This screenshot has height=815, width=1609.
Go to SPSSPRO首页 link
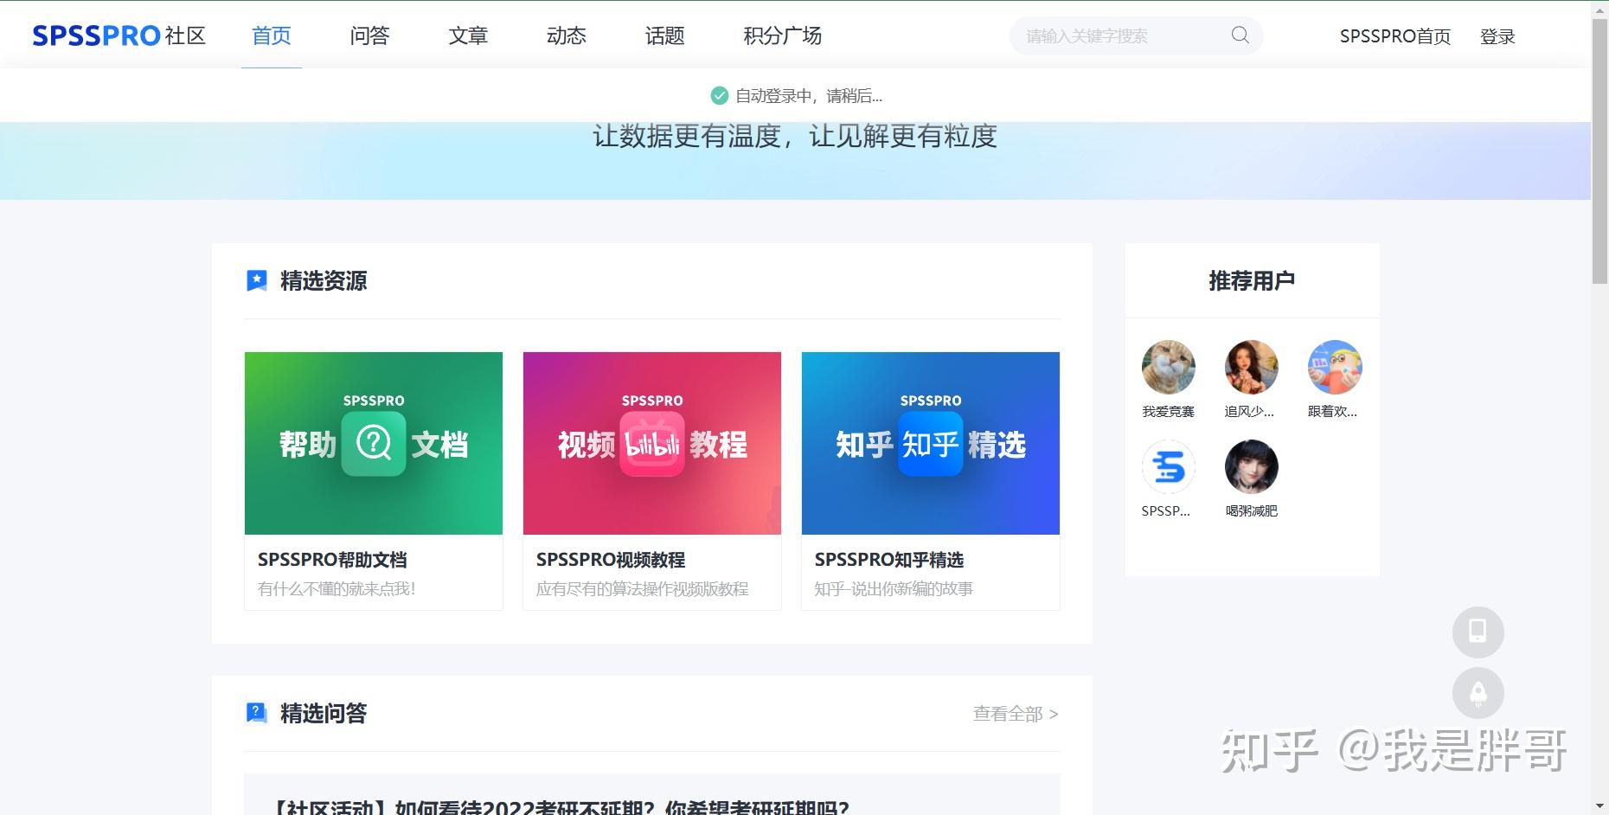coord(1394,36)
